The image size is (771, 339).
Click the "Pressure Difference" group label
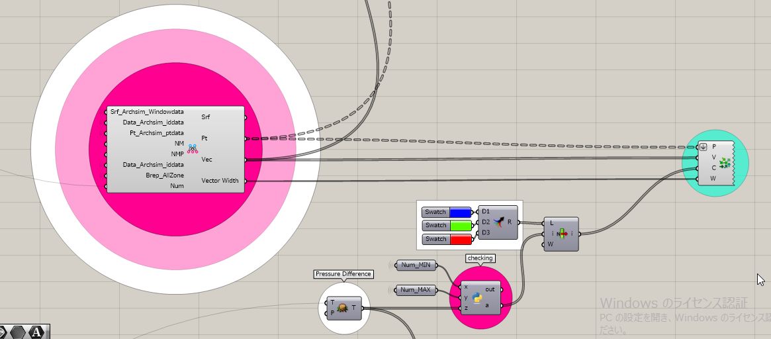pyautogui.click(x=343, y=274)
